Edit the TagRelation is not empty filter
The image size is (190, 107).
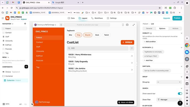click(x=153, y=52)
